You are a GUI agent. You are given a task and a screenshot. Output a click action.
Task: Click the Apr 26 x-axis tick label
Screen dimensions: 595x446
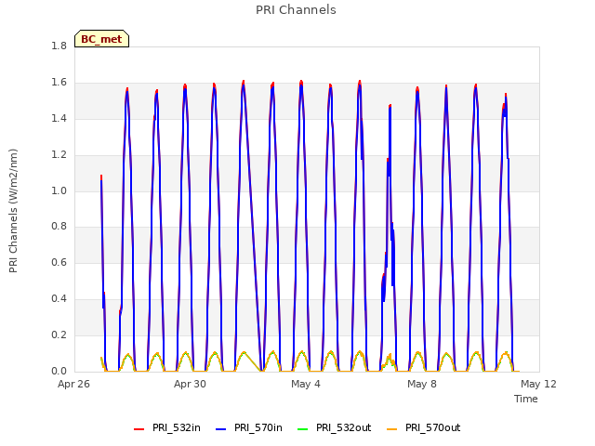pyautogui.click(x=73, y=384)
